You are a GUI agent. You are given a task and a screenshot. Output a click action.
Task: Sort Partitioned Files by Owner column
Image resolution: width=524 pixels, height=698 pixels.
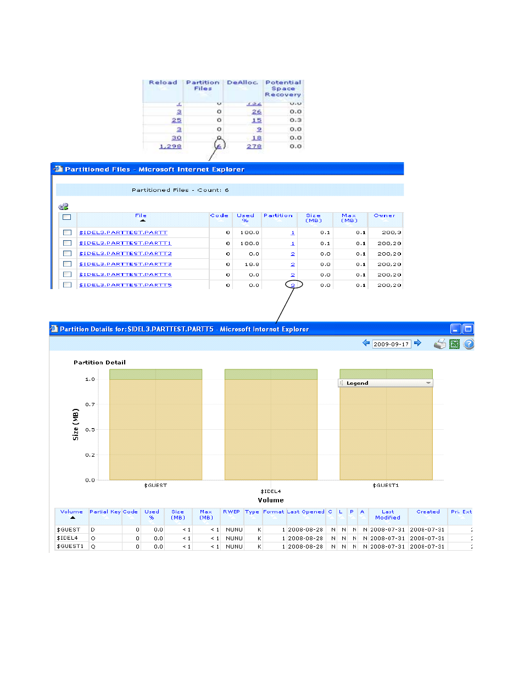pyautogui.click(x=384, y=215)
